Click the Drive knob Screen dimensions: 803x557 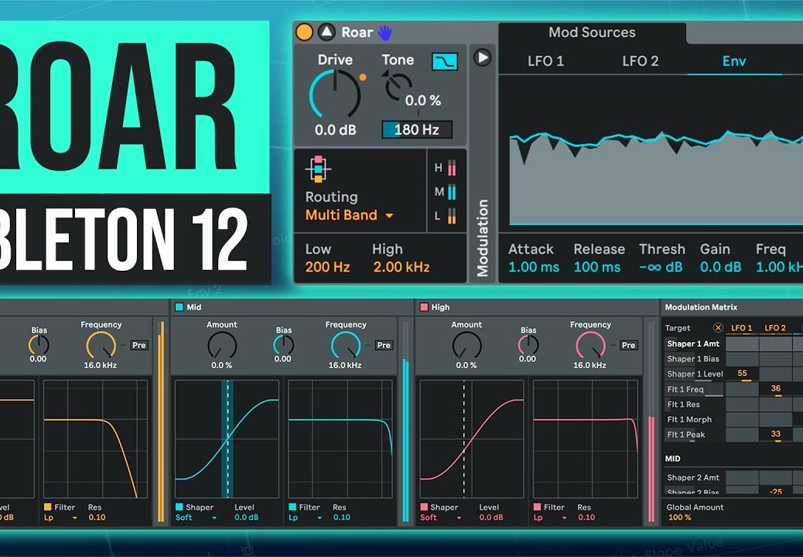tap(335, 94)
